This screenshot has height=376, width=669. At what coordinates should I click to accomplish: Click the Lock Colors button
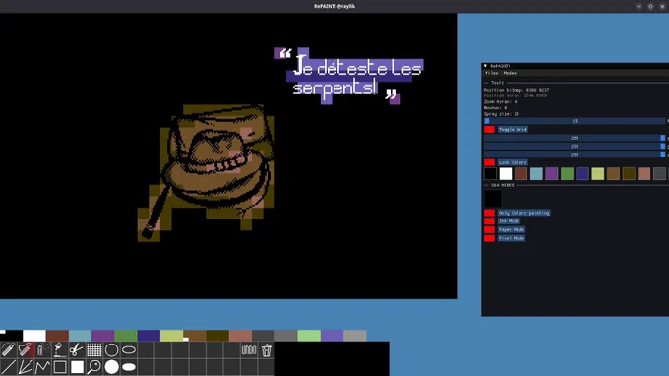(513, 162)
